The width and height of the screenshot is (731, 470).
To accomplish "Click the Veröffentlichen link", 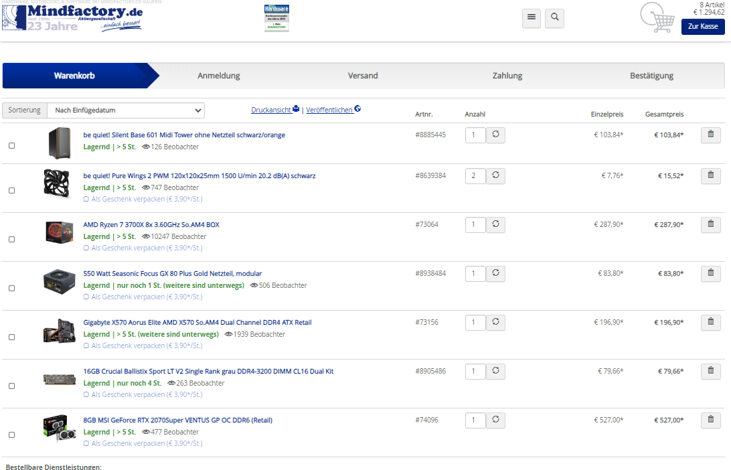I will coord(333,110).
